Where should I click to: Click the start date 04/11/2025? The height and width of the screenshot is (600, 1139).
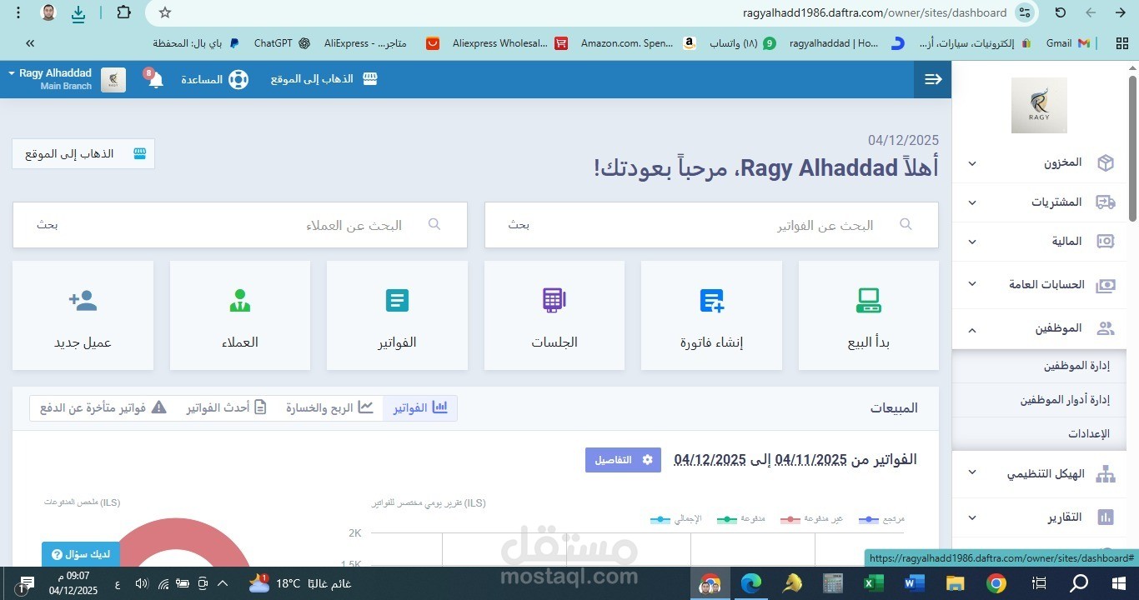click(x=811, y=460)
